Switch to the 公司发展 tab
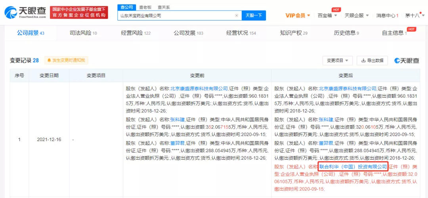The width and height of the screenshot is (428, 198). 188,33
